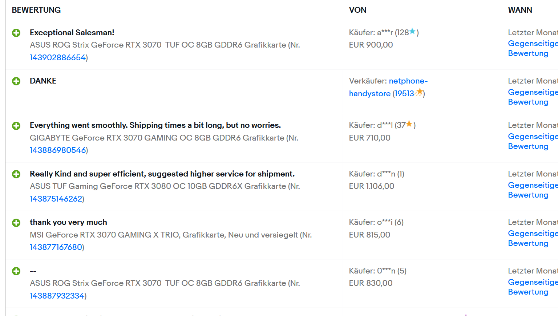
Task: Click the BEWERTUNG column header
Action: [x=36, y=10]
